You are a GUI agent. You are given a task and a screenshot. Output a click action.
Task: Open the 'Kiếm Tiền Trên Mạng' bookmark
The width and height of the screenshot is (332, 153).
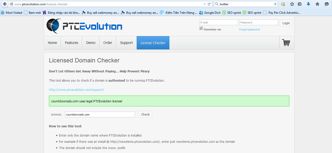pos(178,12)
